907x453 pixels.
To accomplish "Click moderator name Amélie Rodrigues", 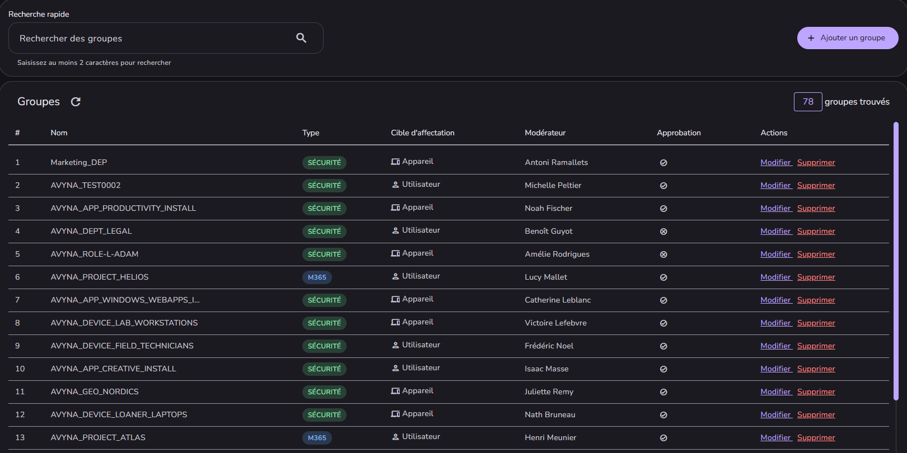I will pyautogui.click(x=557, y=254).
